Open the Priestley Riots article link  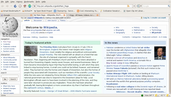tap(50, 47)
